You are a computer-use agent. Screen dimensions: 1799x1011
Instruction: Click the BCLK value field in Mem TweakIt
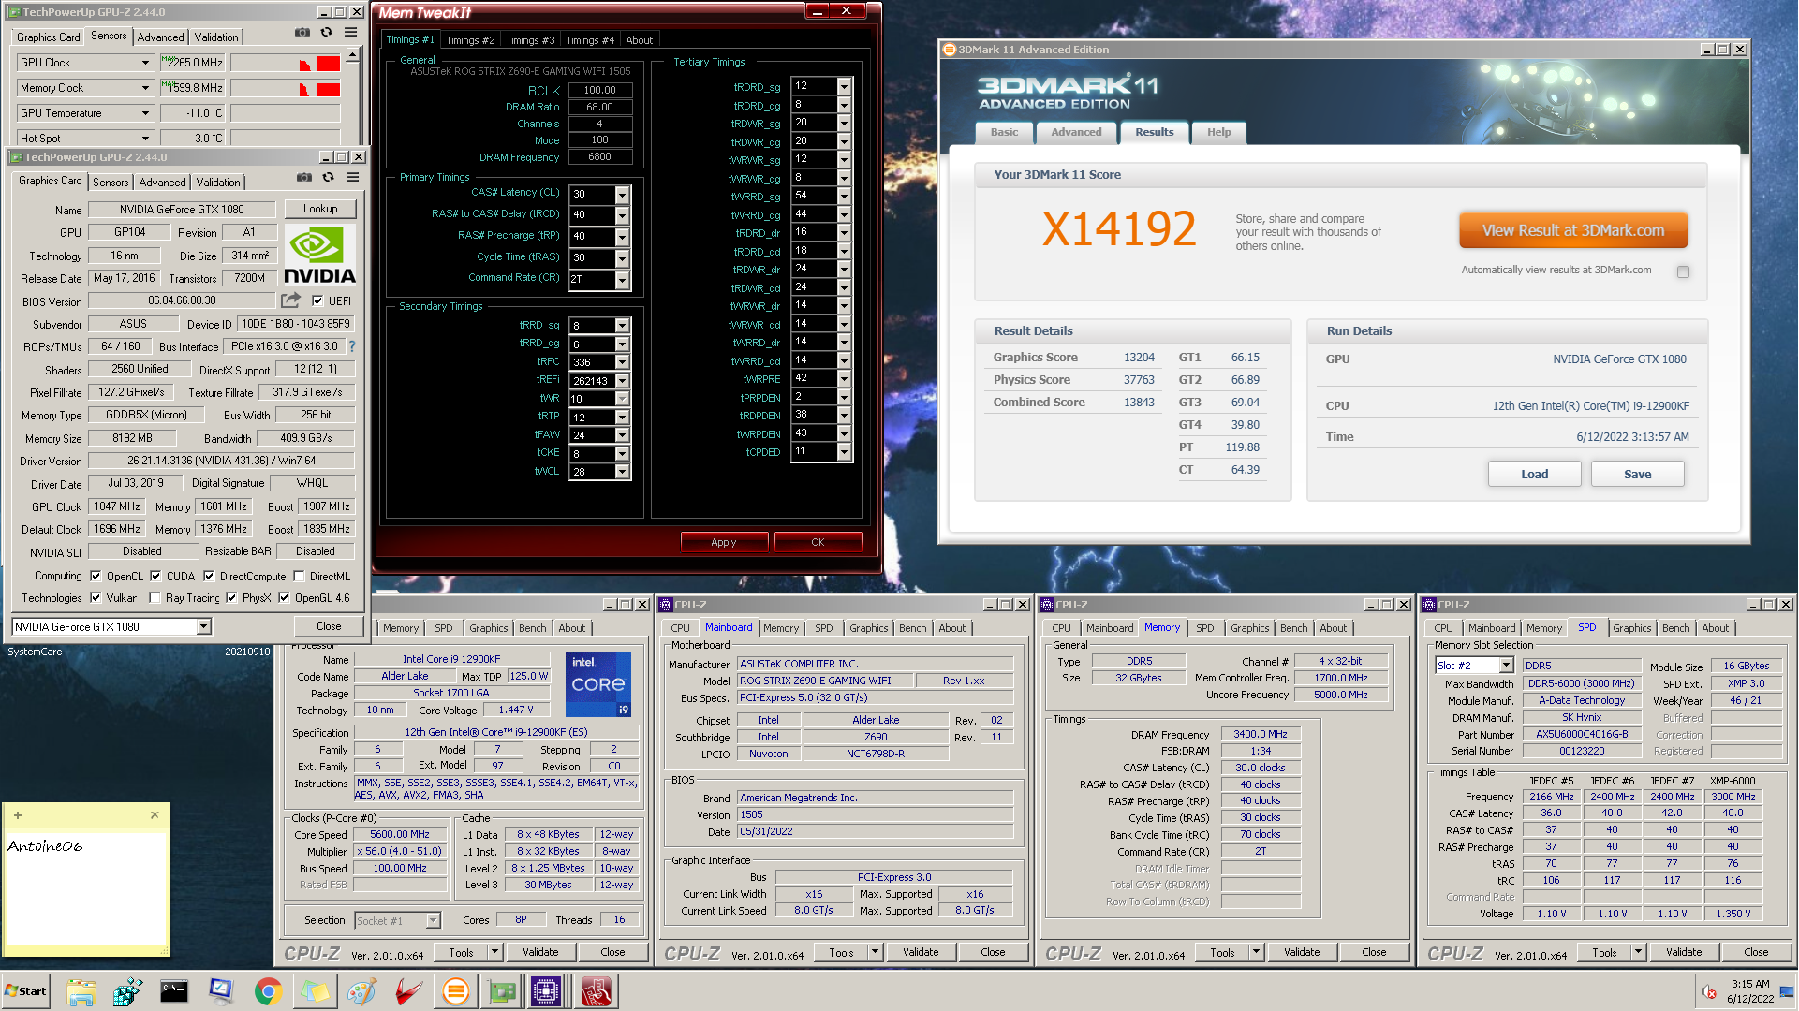click(x=599, y=90)
